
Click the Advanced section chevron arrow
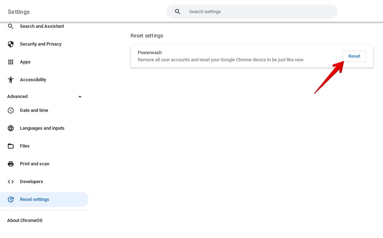(x=80, y=96)
